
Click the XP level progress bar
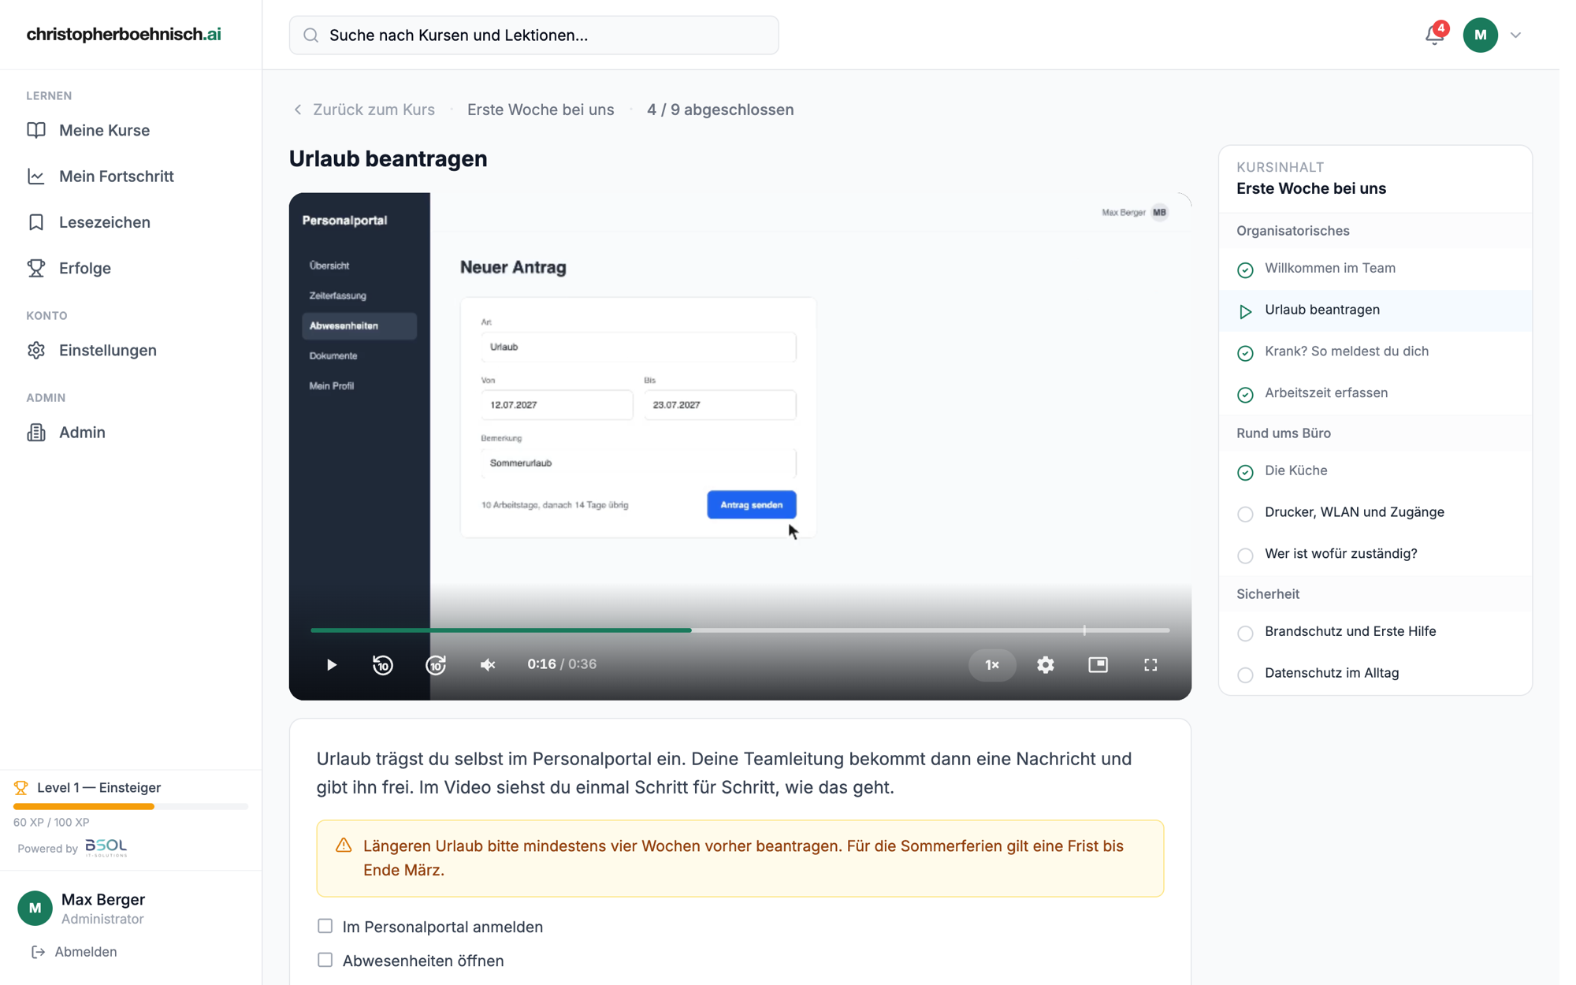pos(131,806)
